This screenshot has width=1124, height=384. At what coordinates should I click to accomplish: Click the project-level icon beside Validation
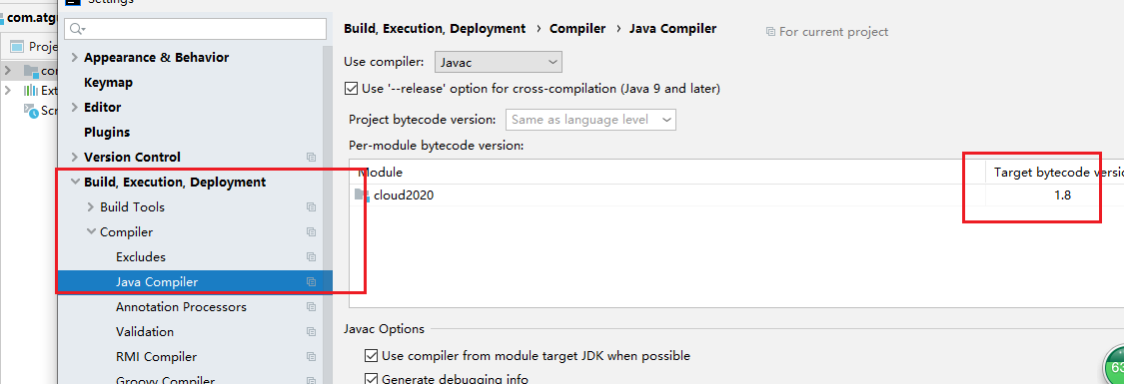click(x=311, y=332)
